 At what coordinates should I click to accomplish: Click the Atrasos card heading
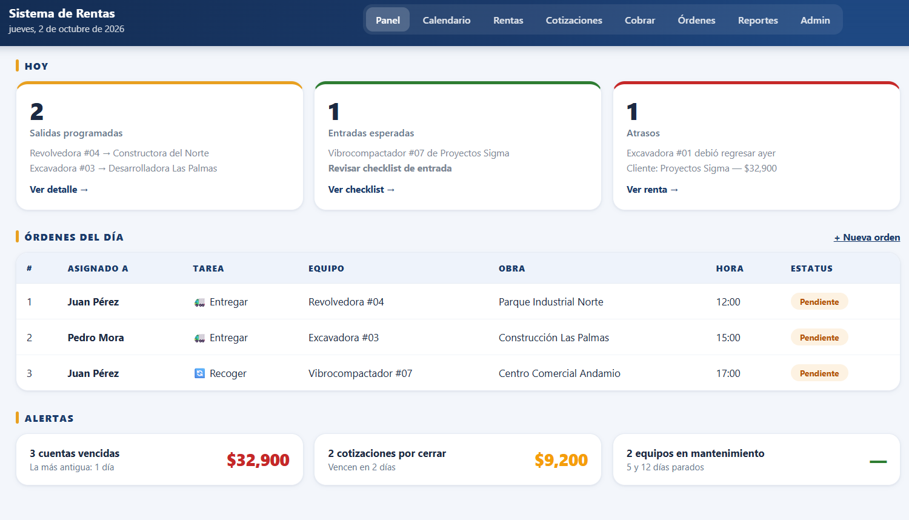click(x=643, y=133)
